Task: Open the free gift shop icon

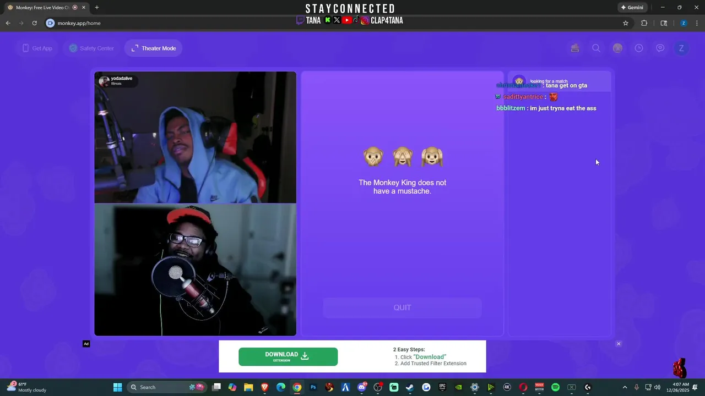Action: [575, 48]
